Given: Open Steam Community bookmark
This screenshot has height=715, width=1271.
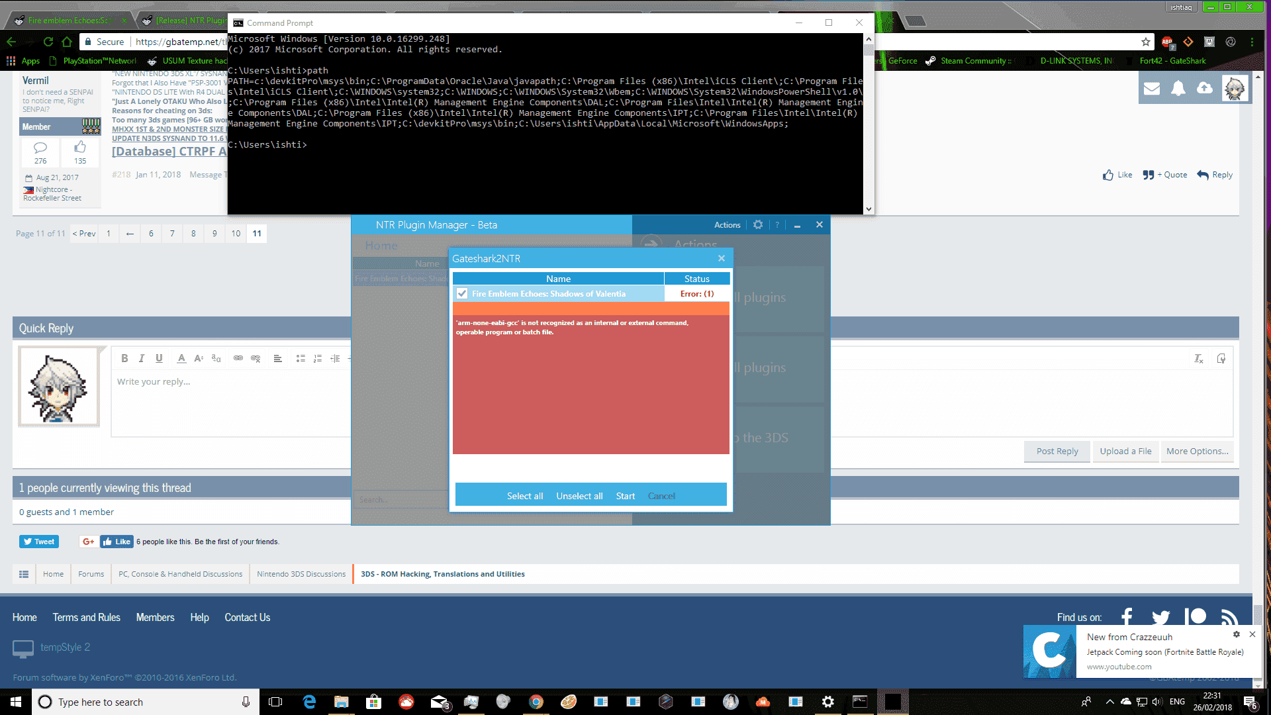Looking at the screenshot, I should point(968,61).
